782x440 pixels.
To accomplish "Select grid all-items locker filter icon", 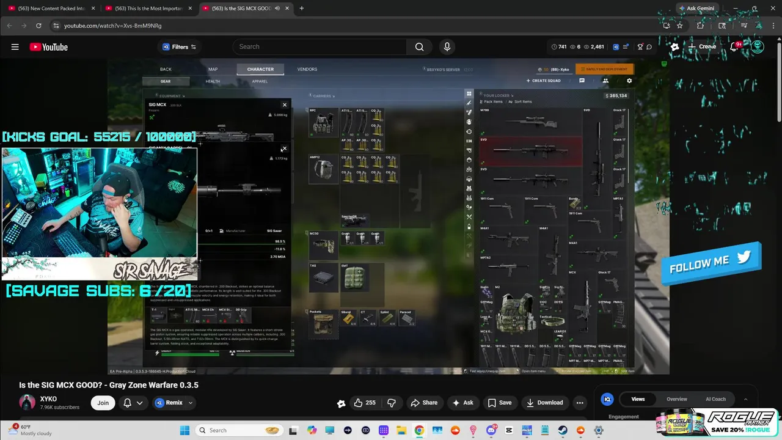I will tap(469, 94).
